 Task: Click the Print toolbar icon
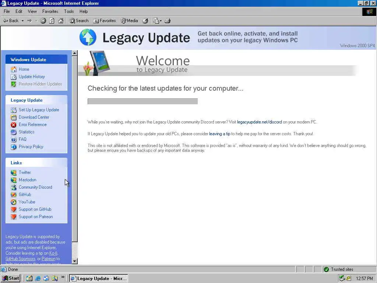(x=168, y=21)
